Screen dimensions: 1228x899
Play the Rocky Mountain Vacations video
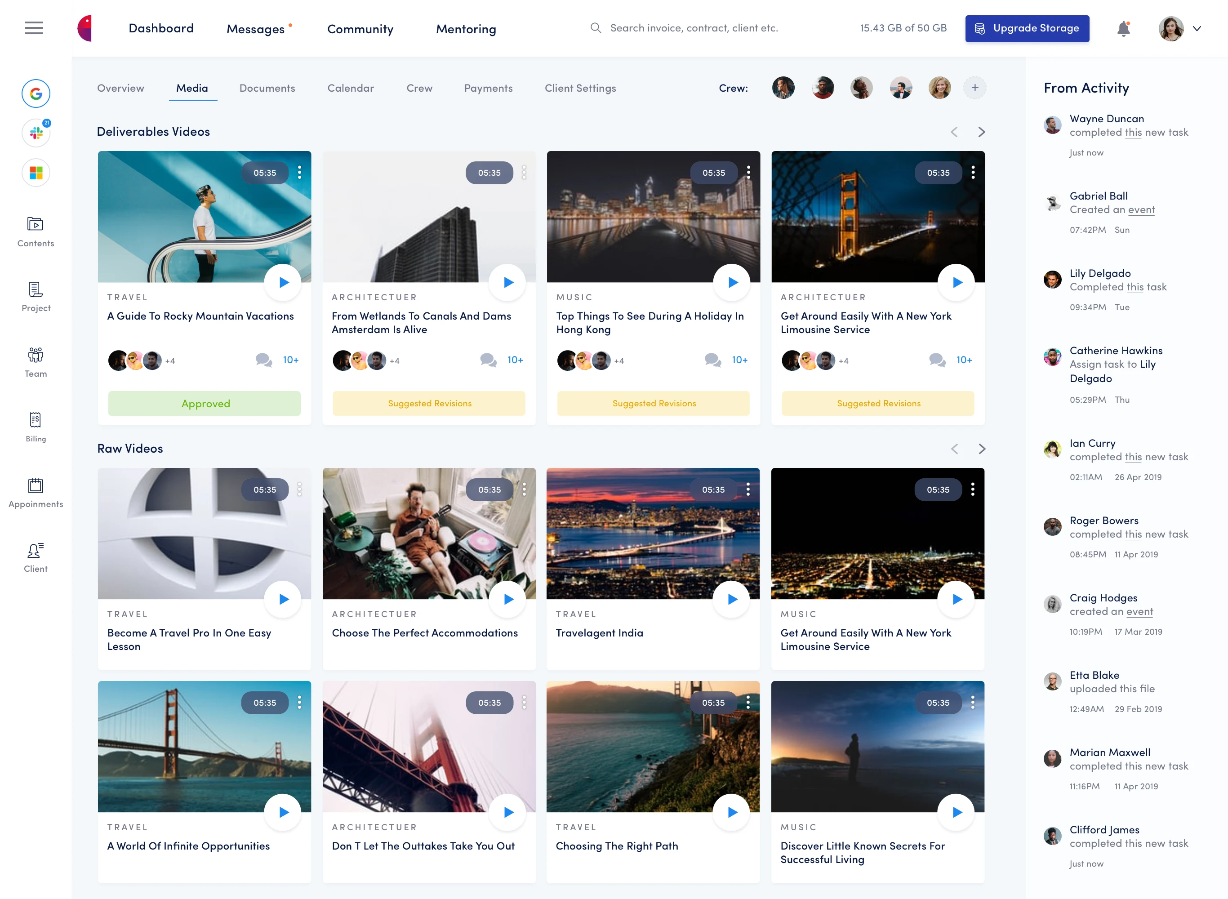click(283, 282)
